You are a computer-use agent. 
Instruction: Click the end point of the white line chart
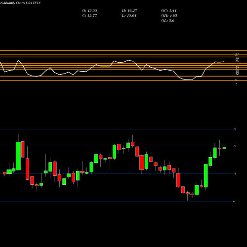pos(224,62)
